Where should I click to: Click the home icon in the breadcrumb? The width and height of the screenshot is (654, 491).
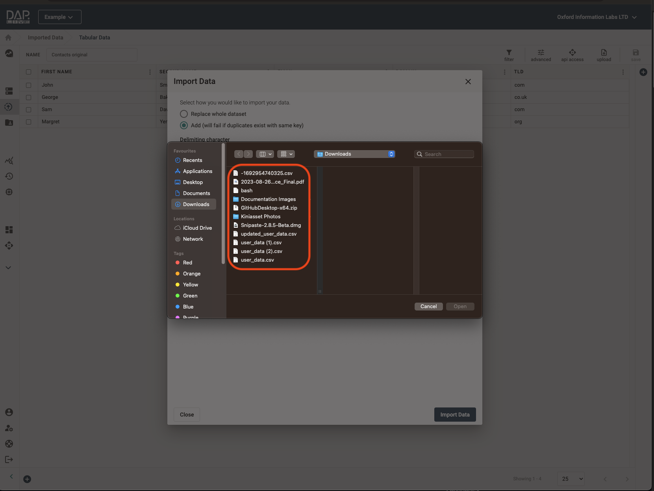click(x=8, y=37)
